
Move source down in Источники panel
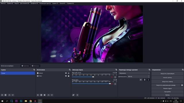point(52,95)
